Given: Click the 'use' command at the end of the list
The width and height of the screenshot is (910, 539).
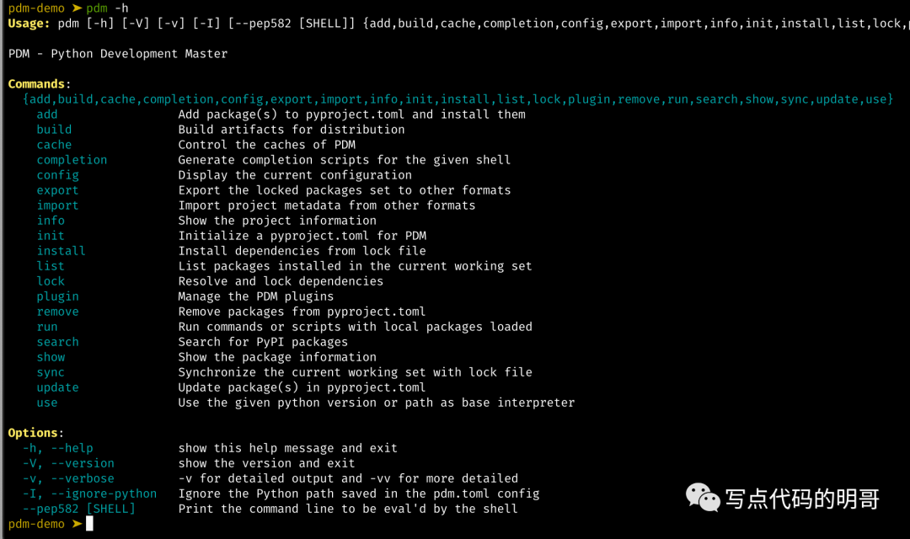Looking at the screenshot, I should [x=47, y=403].
